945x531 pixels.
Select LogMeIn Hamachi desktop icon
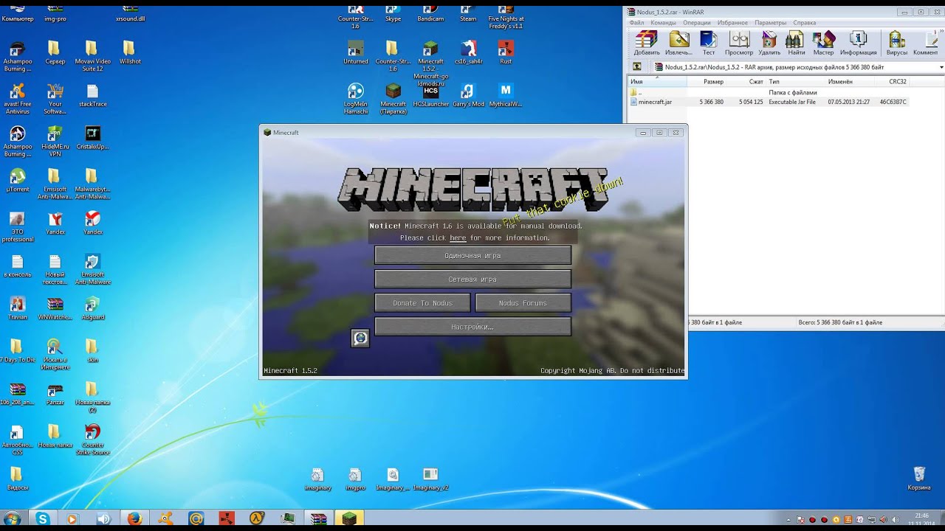pyautogui.click(x=356, y=99)
